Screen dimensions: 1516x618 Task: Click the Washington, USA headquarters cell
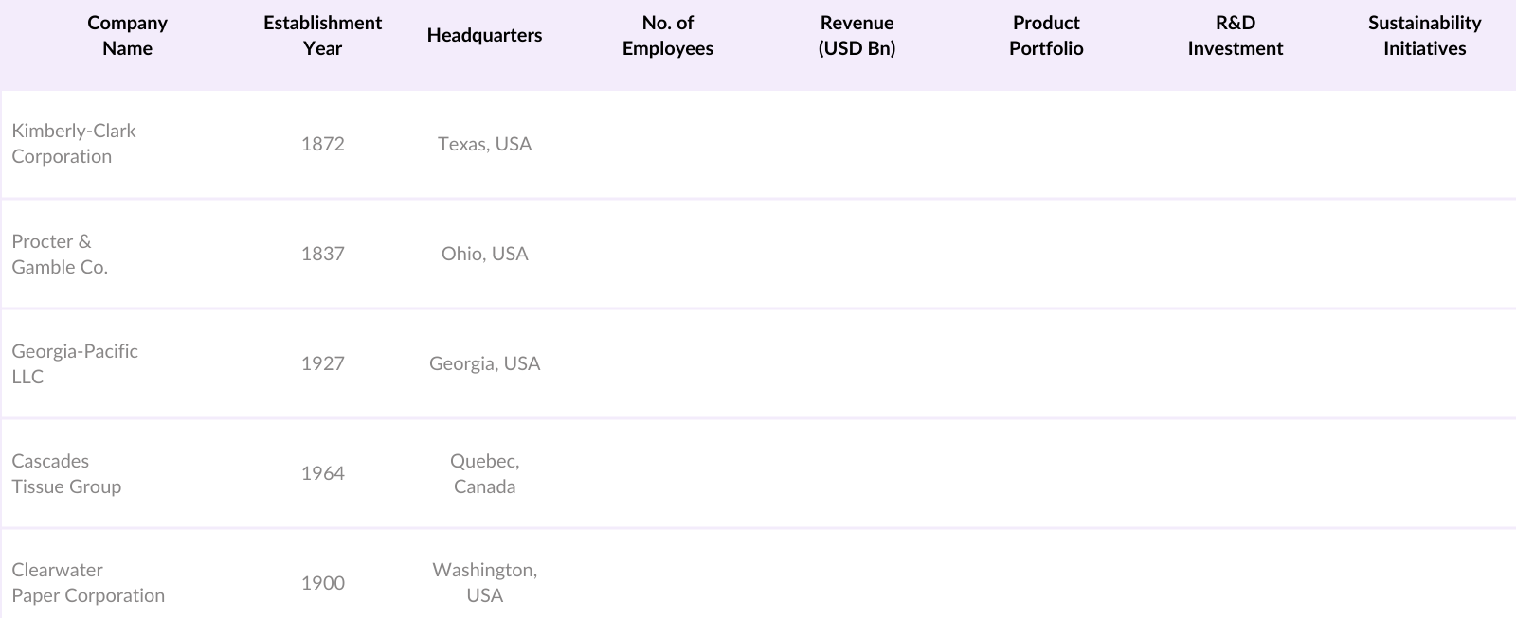click(484, 583)
